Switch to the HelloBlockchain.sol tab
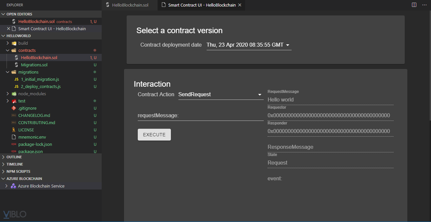 click(x=130, y=5)
